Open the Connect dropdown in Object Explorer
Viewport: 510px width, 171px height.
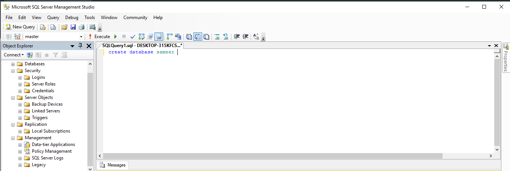[x=13, y=55]
